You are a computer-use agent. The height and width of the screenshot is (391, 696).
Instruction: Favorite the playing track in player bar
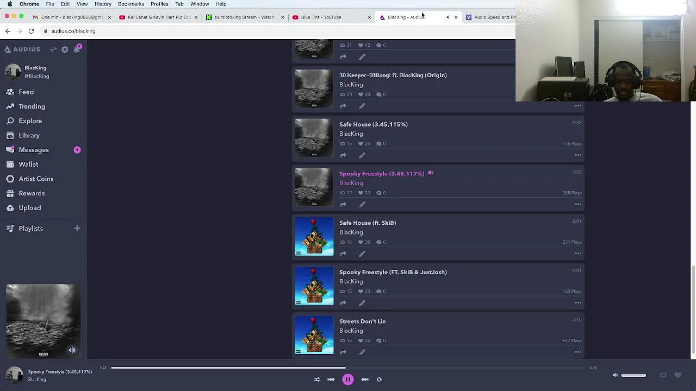pos(678,375)
